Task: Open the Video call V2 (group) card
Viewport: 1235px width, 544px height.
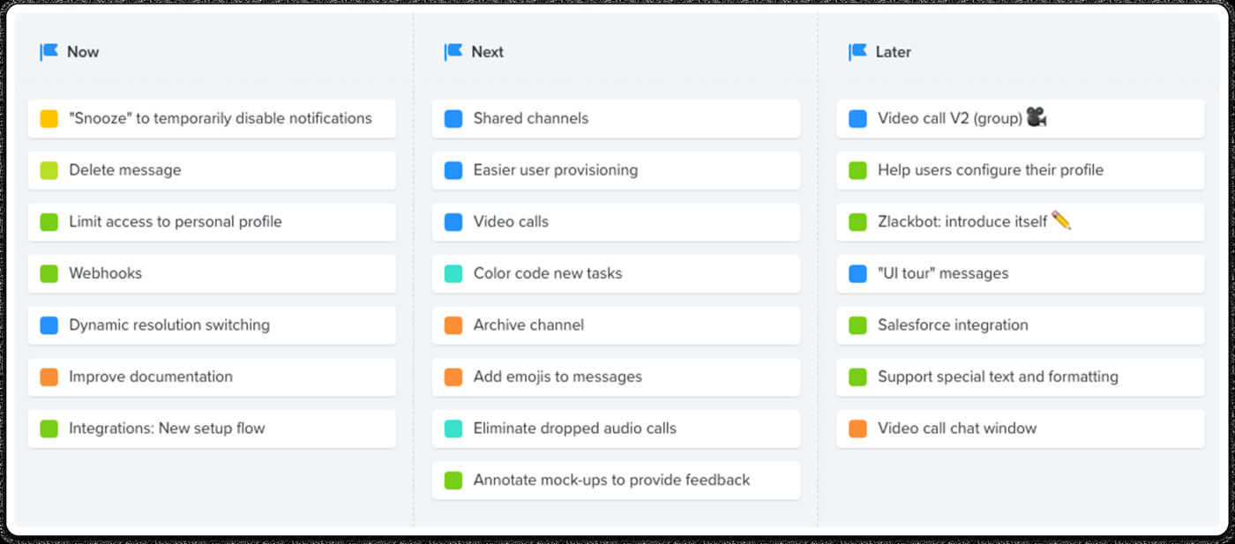Action: tap(1021, 118)
